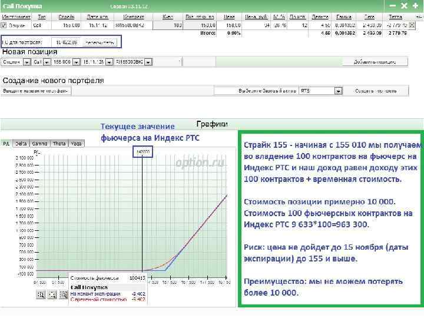Sort by the Поз. откр. по column header
This screenshot has height=318, width=424.
coord(200,16)
